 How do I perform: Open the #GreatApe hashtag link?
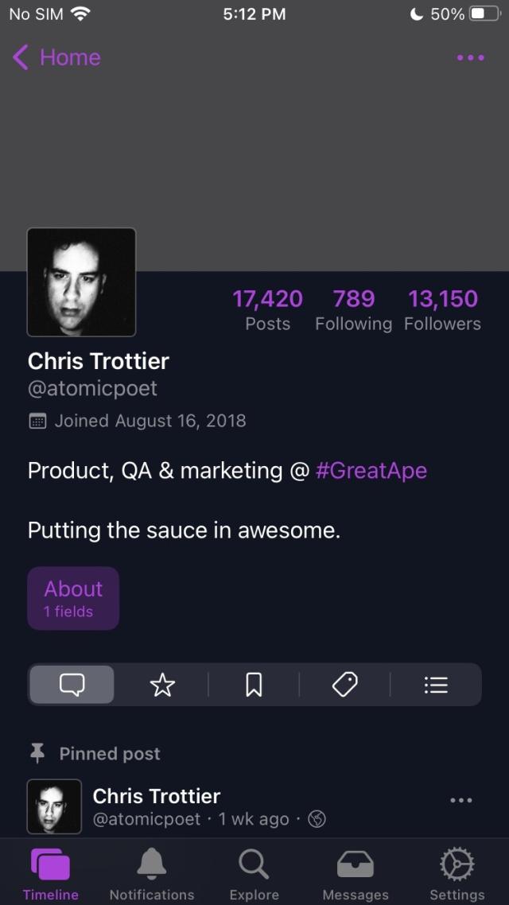pyautogui.click(x=371, y=471)
